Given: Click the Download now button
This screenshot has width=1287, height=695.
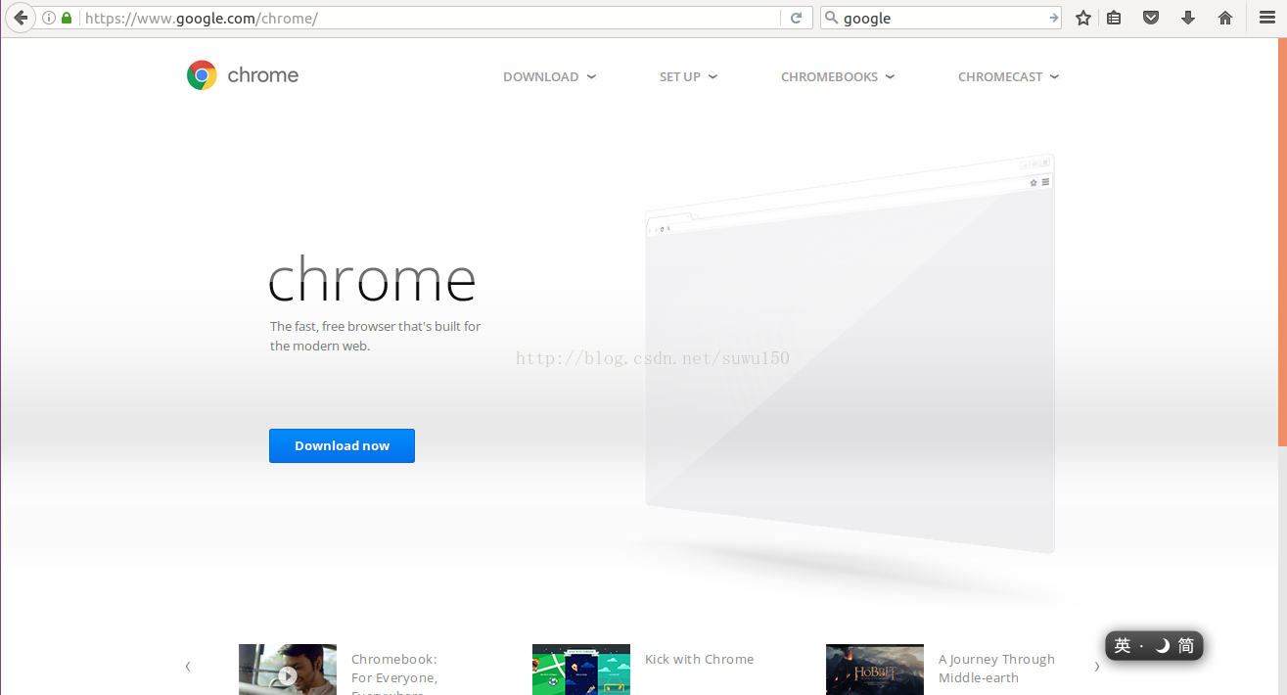Looking at the screenshot, I should tap(342, 445).
